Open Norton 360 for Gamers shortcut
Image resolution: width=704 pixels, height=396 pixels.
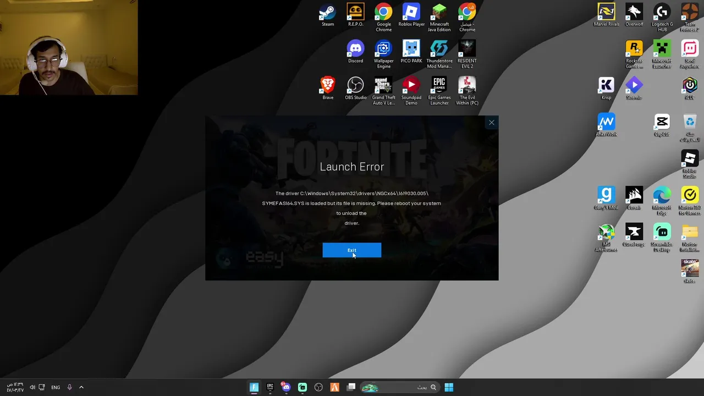[x=690, y=201]
